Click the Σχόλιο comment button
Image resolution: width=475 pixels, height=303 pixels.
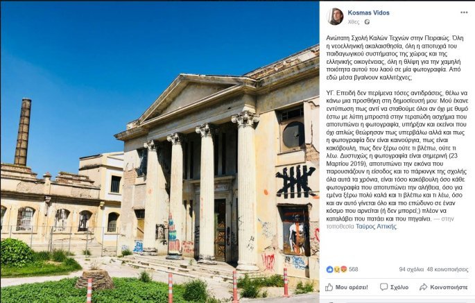pos(394,287)
